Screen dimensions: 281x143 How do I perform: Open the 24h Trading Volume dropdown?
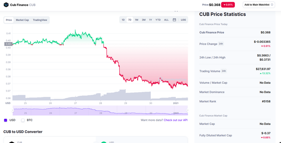tap(224, 71)
